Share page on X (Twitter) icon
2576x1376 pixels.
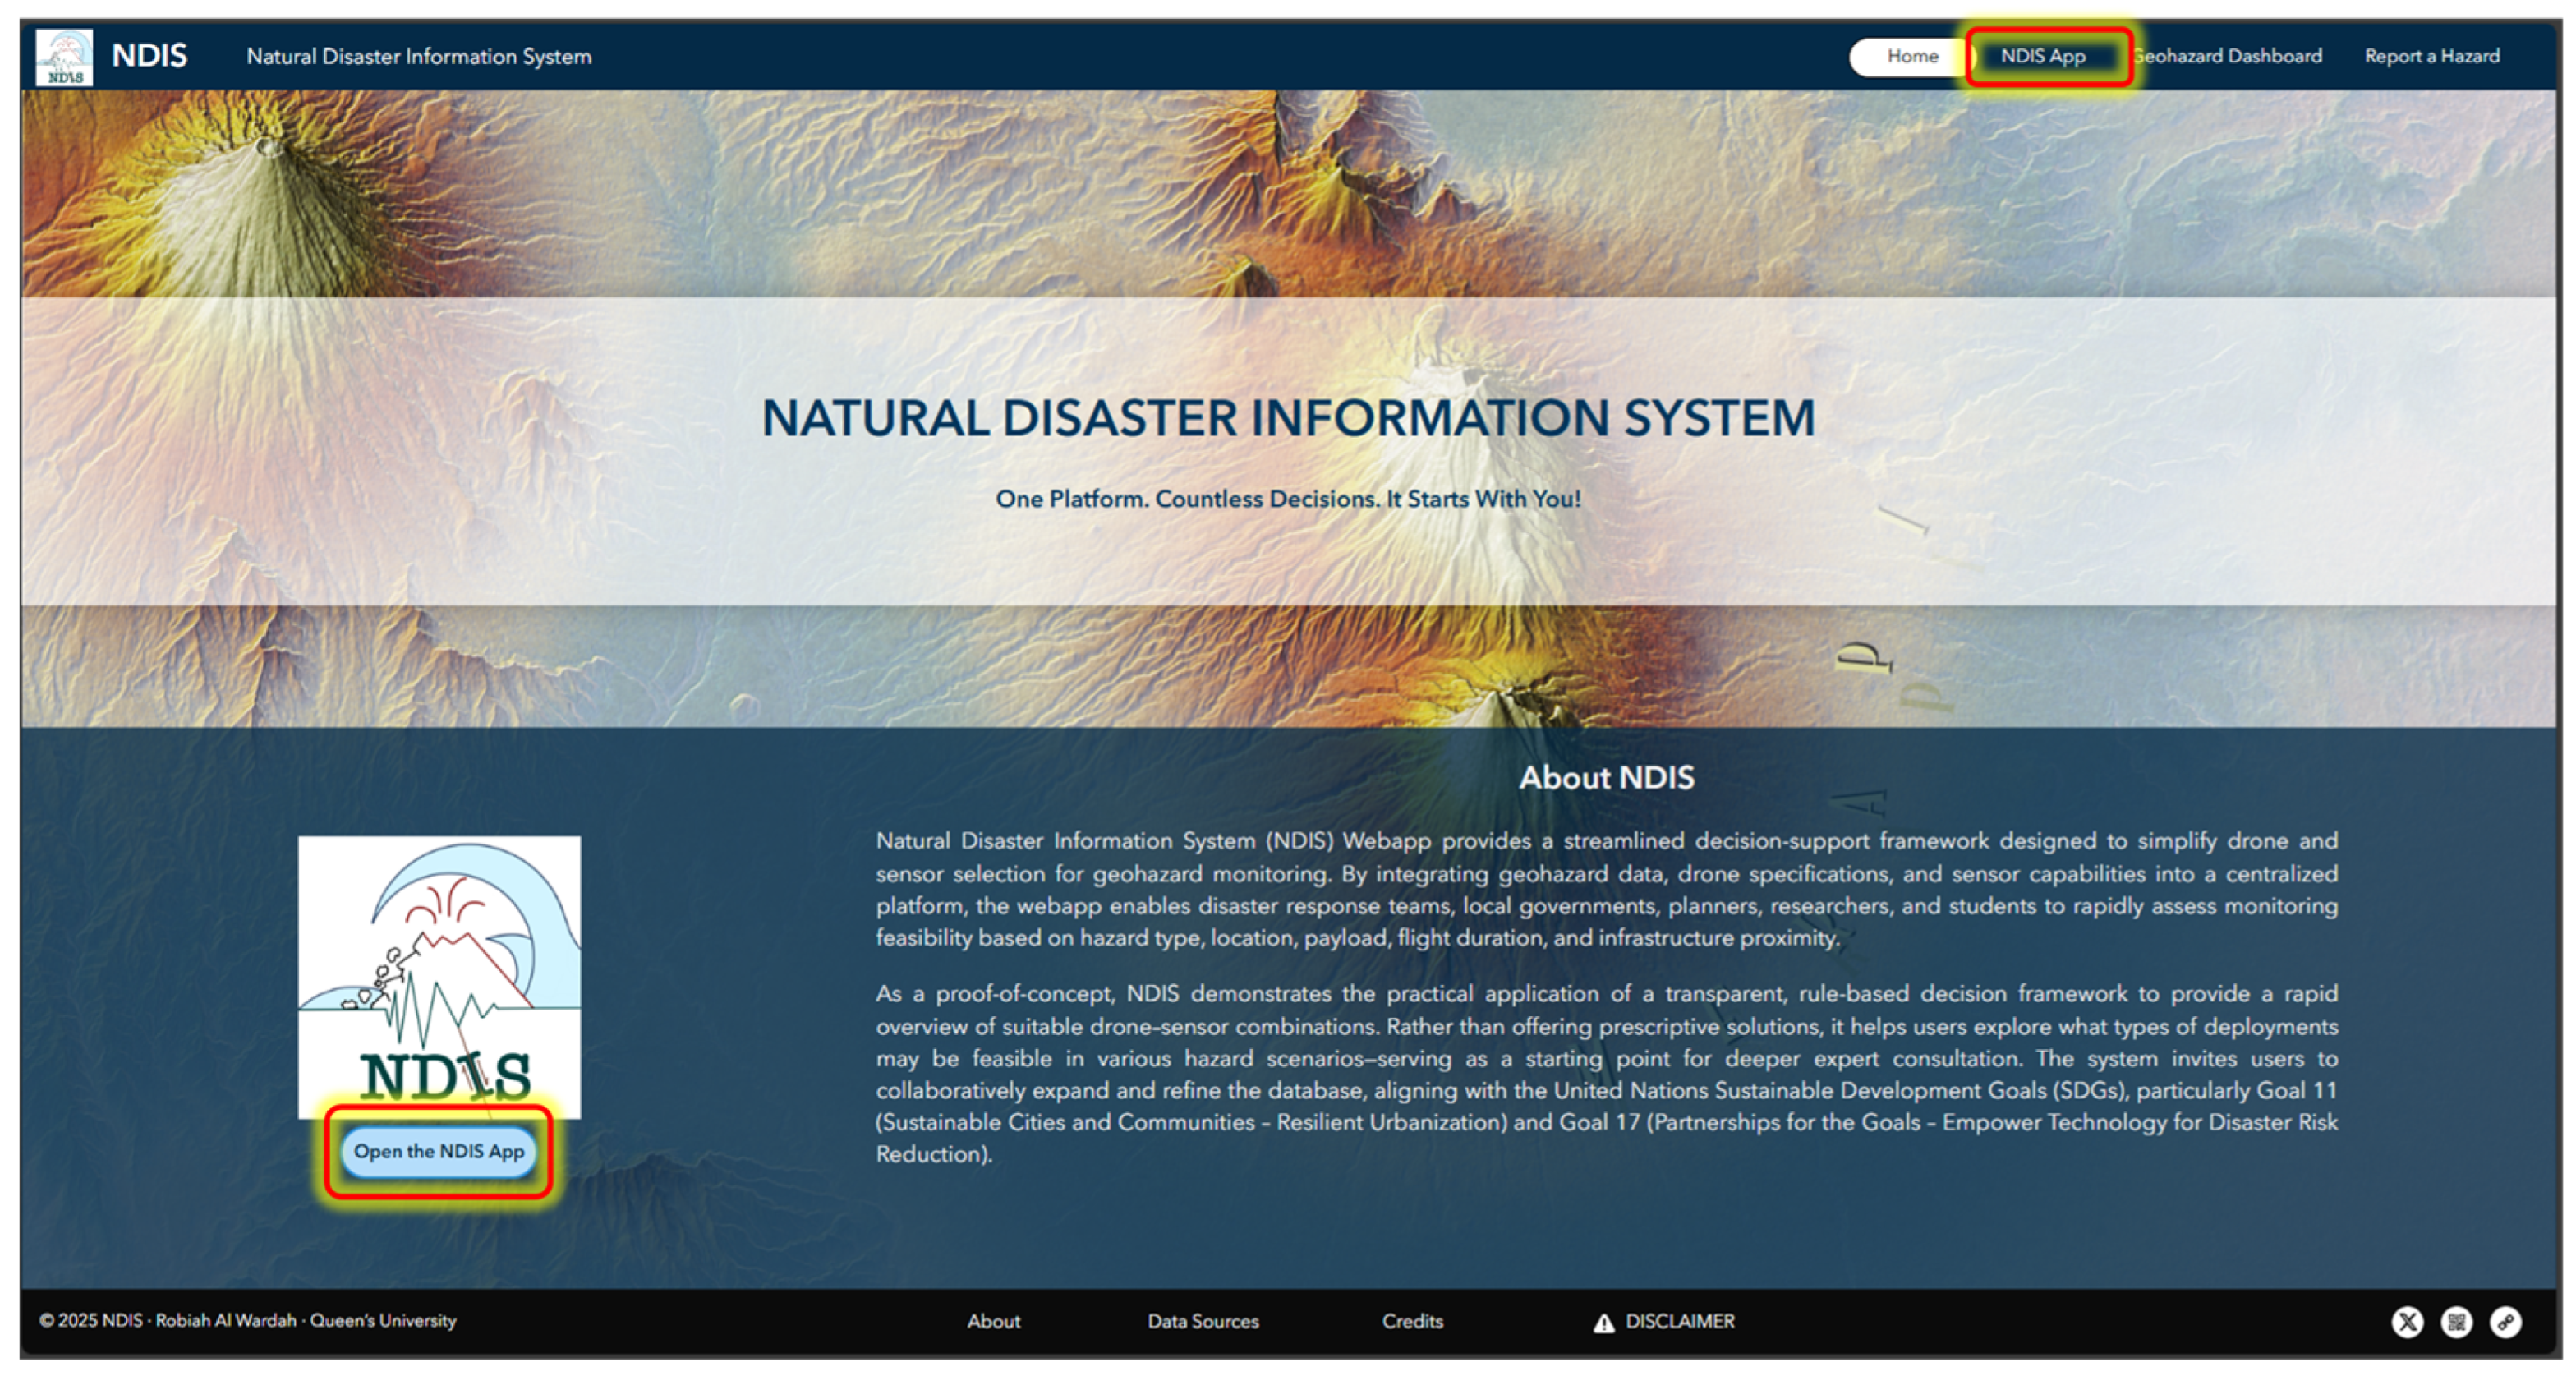[x=2407, y=1321]
